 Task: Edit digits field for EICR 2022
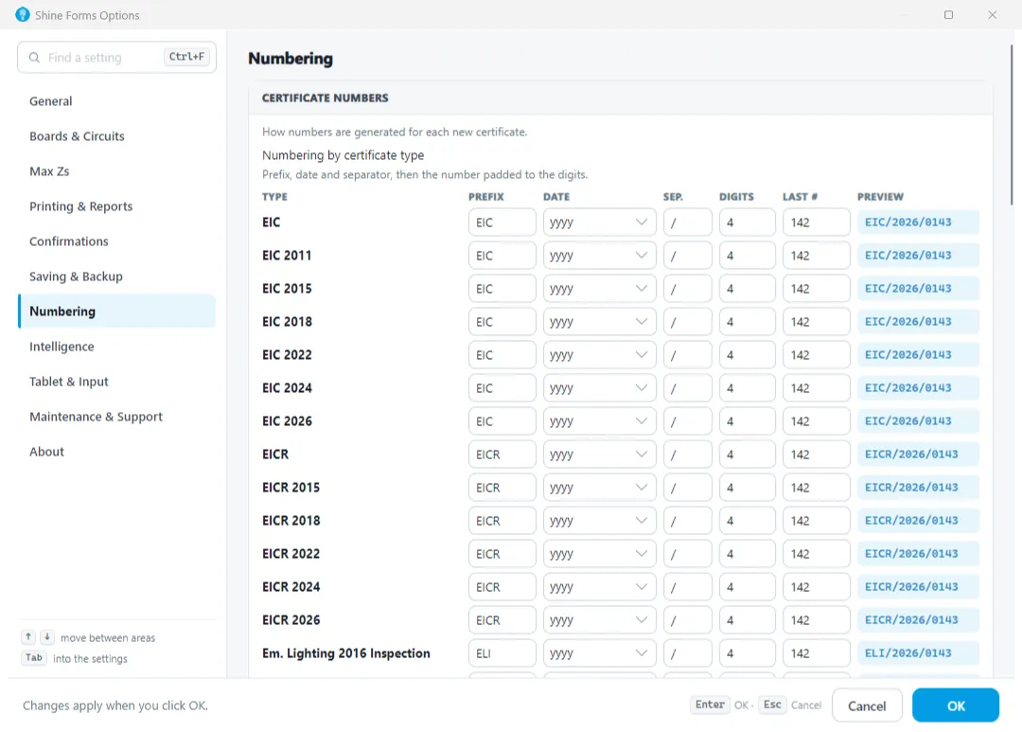click(747, 554)
